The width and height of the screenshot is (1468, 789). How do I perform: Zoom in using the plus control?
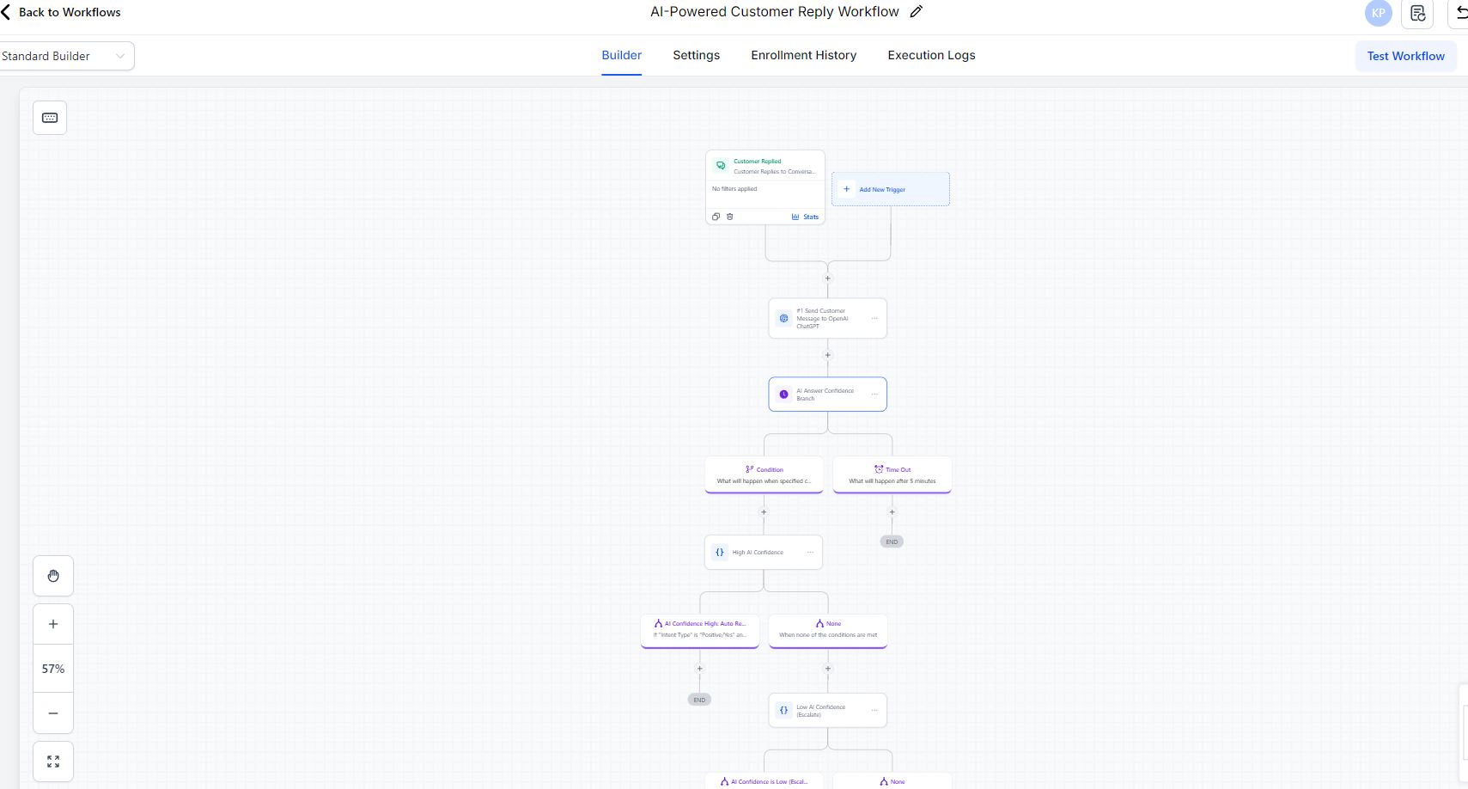pos(52,623)
